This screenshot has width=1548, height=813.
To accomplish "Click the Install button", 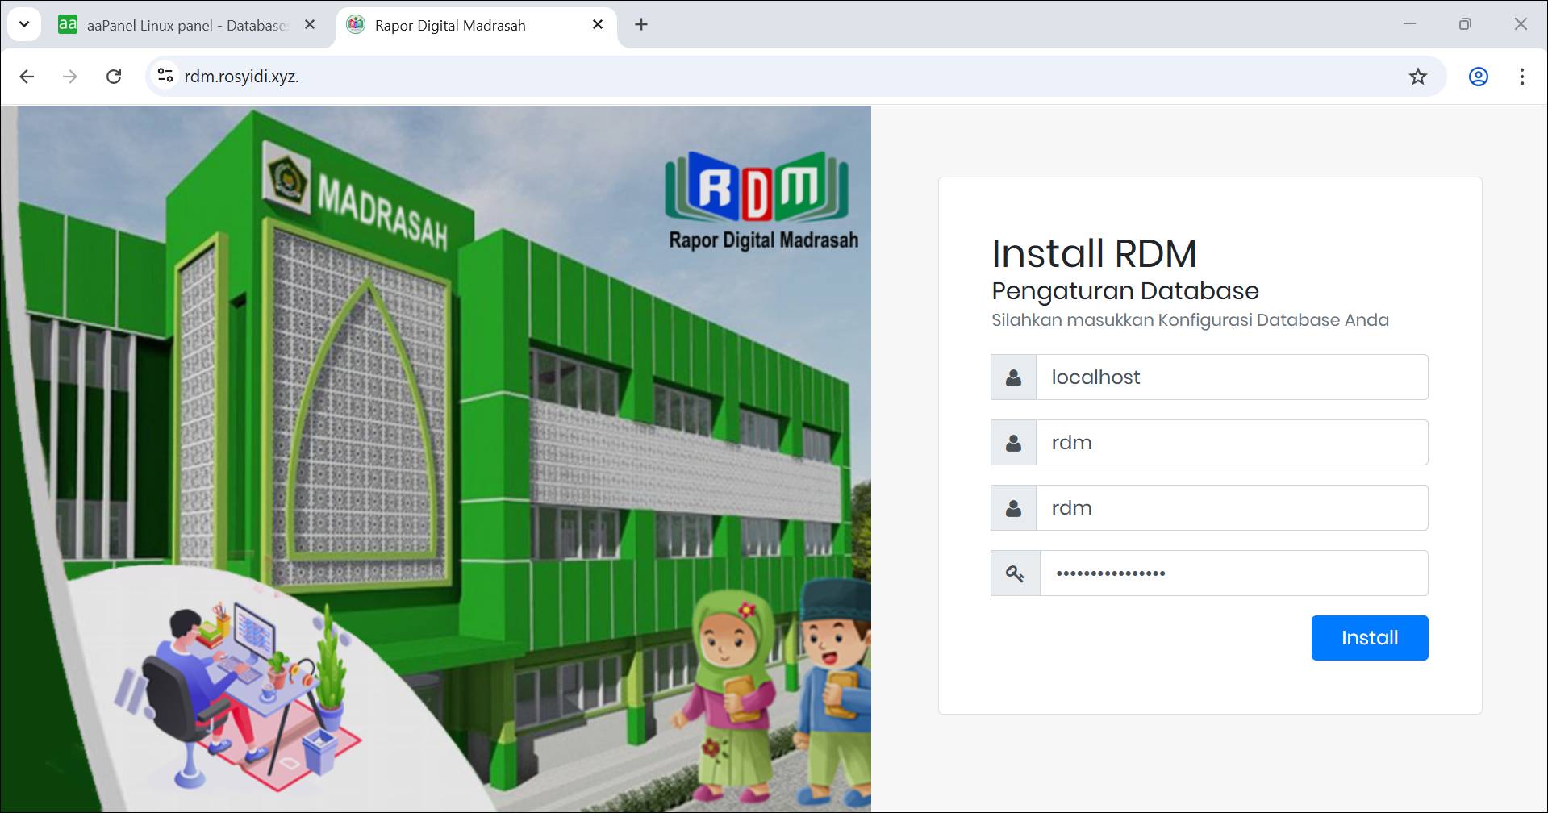I will 1369,638.
